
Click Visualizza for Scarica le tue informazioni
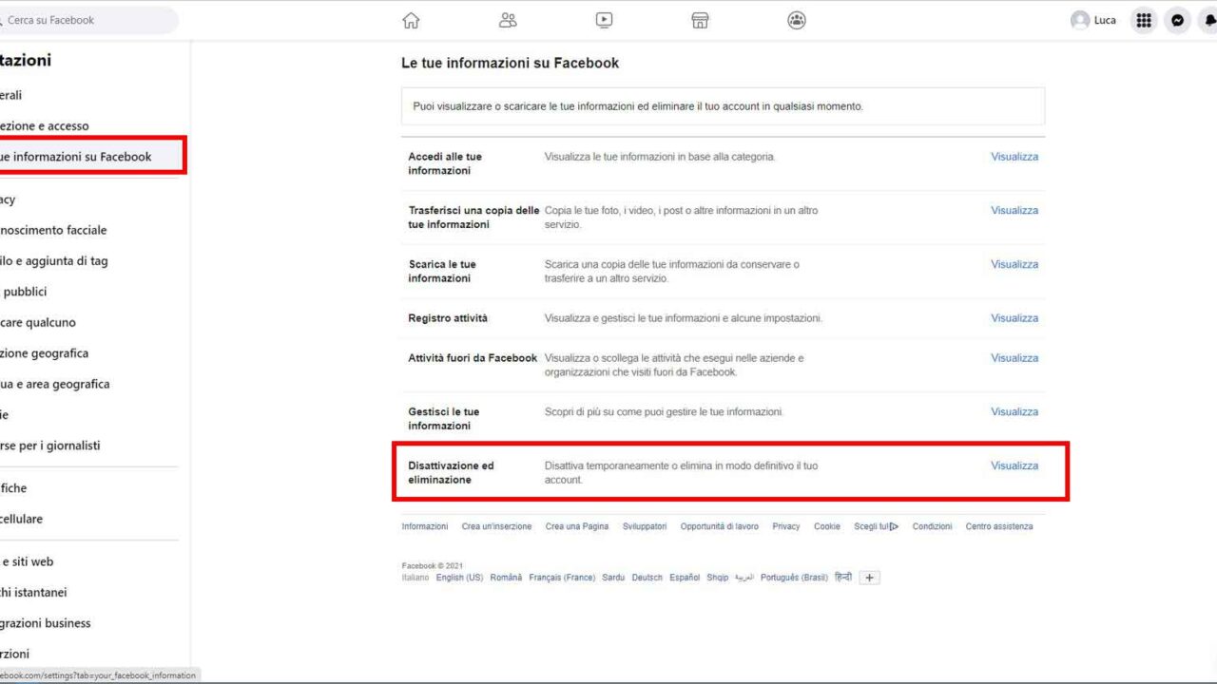tap(1014, 265)
